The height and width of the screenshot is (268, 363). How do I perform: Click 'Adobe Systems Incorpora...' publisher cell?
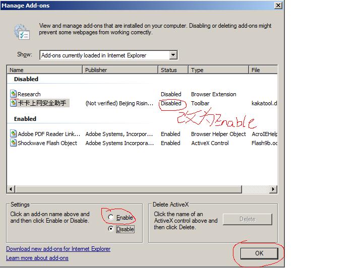(119, 143)
